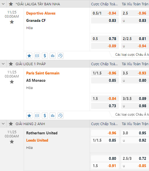Open statistics chart icon for Alaves vs Granada
This screenshot has width=149, height=171.
[53, 56]
